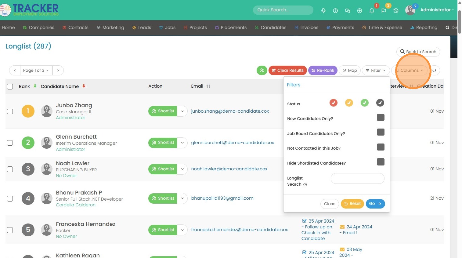Apply filters with the Go button
Screen dimensions: 462x258
[x=375, y=204]
